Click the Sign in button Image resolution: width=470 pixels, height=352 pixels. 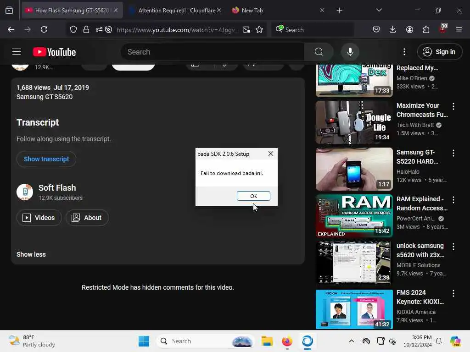[x=439, y=52]
